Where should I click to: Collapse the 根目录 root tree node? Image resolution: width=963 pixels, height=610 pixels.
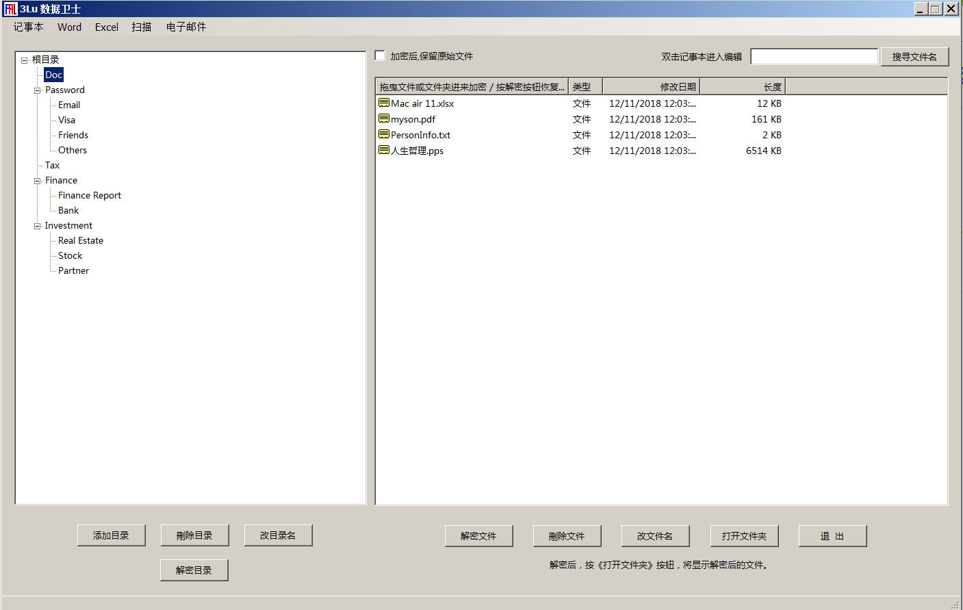(25, 60)
